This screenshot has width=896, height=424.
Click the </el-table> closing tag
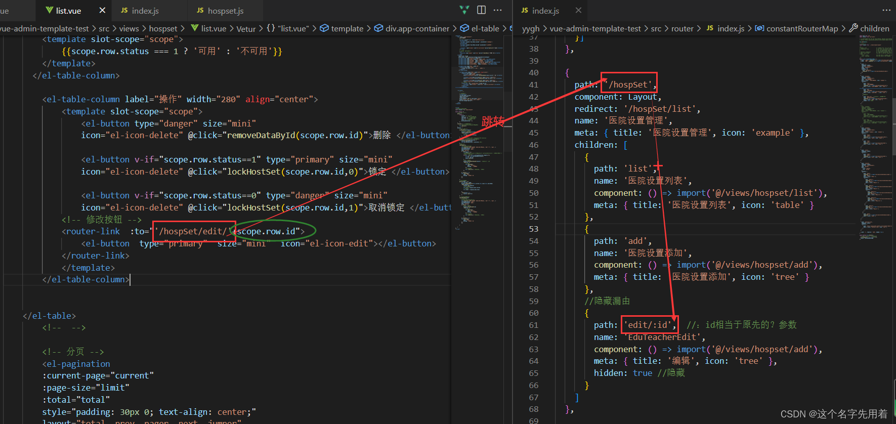pyautogui.click(x=49, y=316)
